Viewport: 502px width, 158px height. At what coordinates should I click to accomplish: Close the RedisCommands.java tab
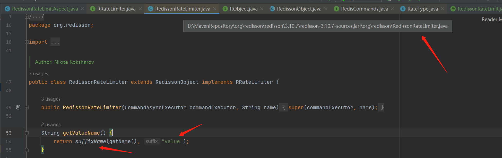392,9
